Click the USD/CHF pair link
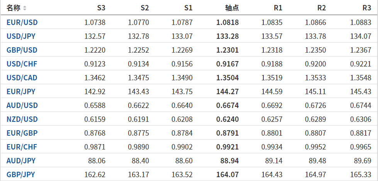The height and width of the screenshot is (181, 378). 22,64
